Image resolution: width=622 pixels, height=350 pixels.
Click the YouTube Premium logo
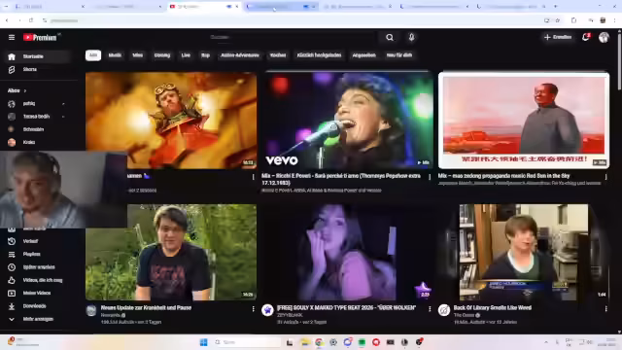click(40, 37)
